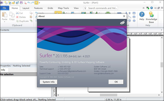Select the curved Spline Polyline tool
164x101 pixels.
(130, 17)
